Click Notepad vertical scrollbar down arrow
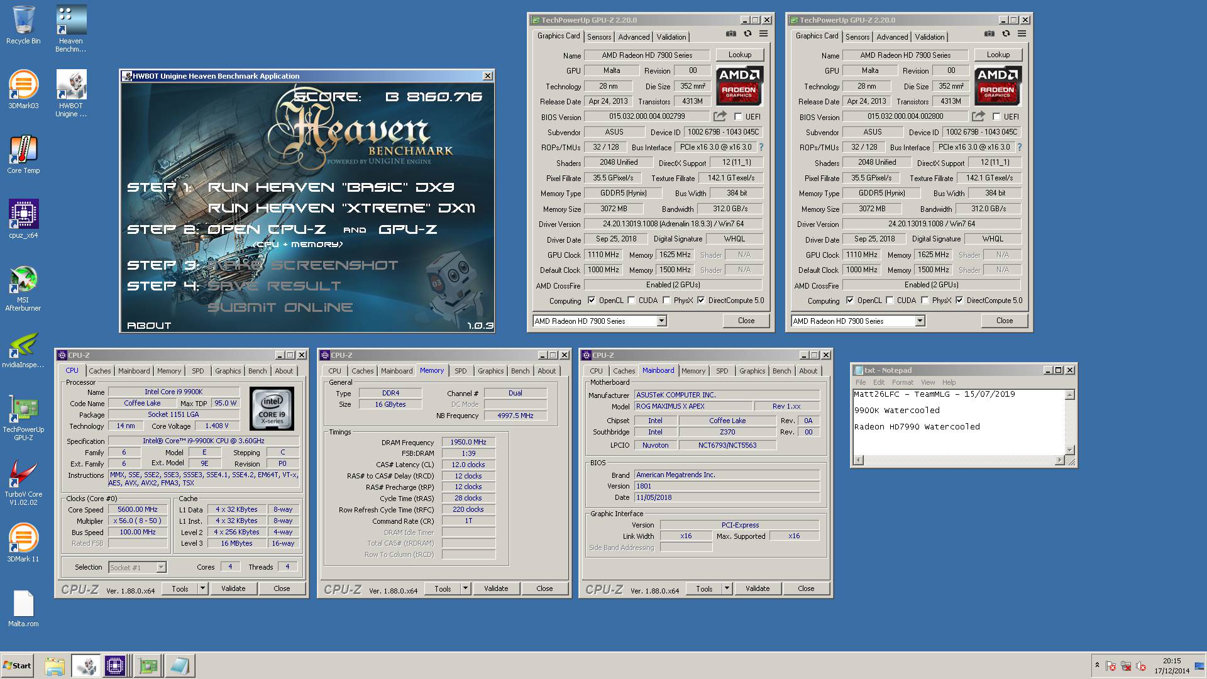 [x=1070, y=450]
